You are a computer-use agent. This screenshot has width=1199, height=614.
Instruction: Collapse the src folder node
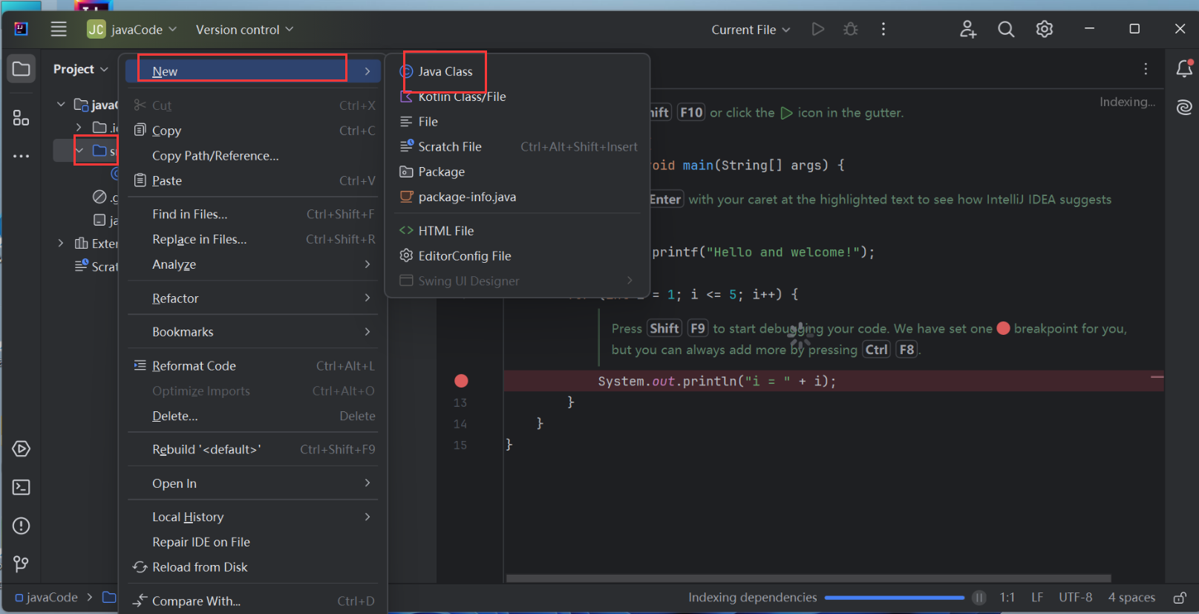[x=79, y=151]
